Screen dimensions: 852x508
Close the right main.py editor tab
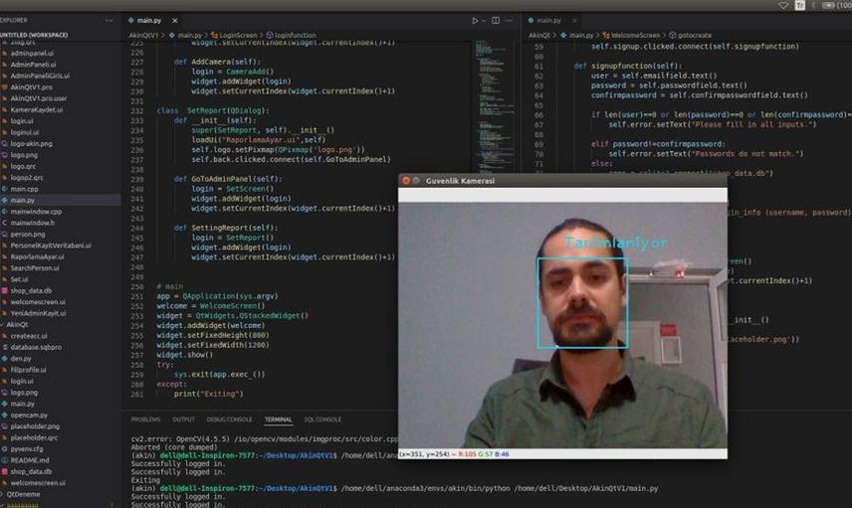(574, 21)
